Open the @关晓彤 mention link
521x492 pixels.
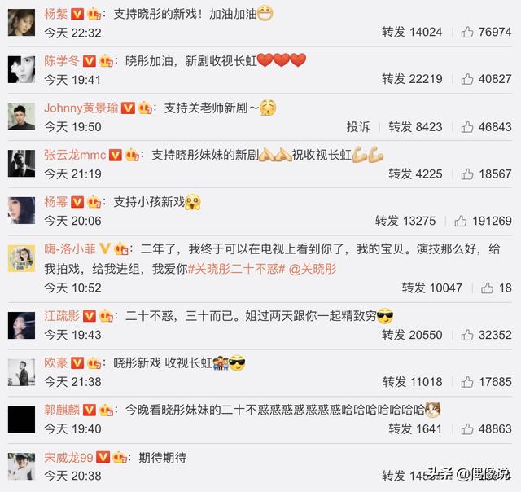click(x=313, y=269)
